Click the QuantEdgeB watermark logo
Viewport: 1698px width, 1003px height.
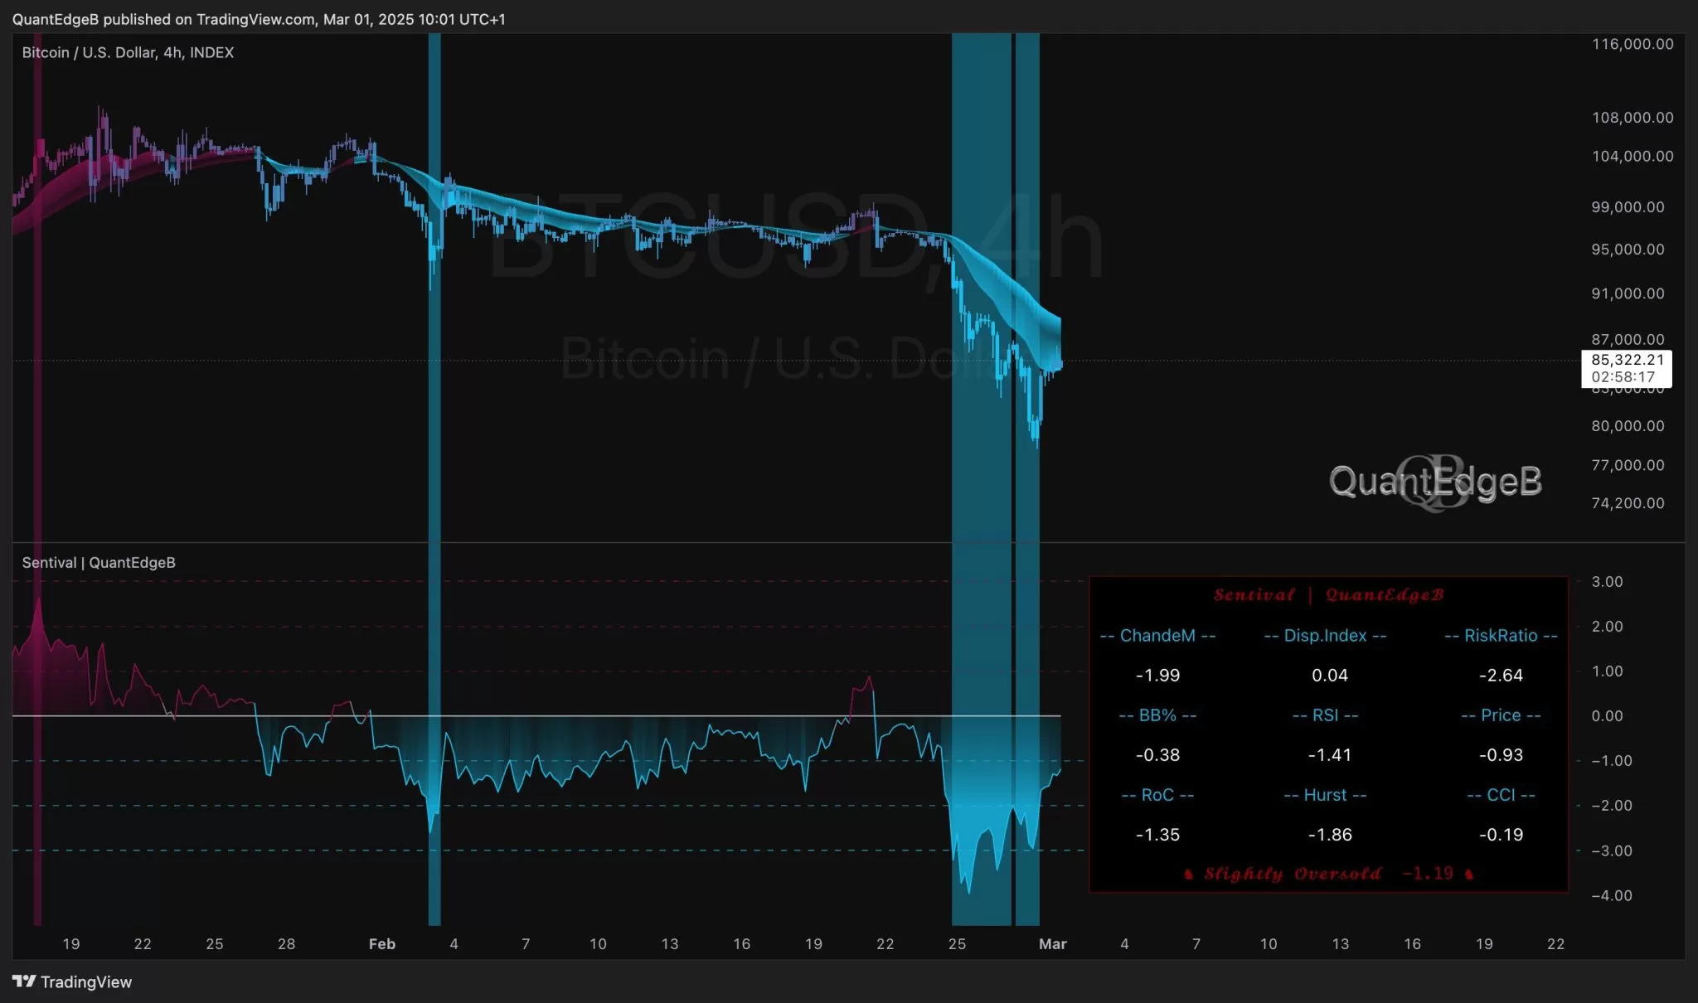pyautogui.click(x=1435, y=482)
